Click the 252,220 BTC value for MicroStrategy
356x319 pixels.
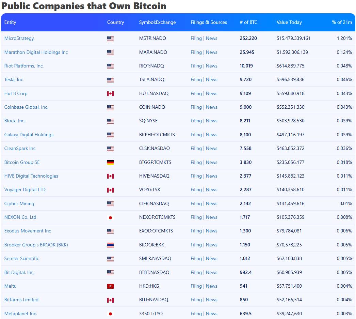pyautogui.click(x=248, y=38)
